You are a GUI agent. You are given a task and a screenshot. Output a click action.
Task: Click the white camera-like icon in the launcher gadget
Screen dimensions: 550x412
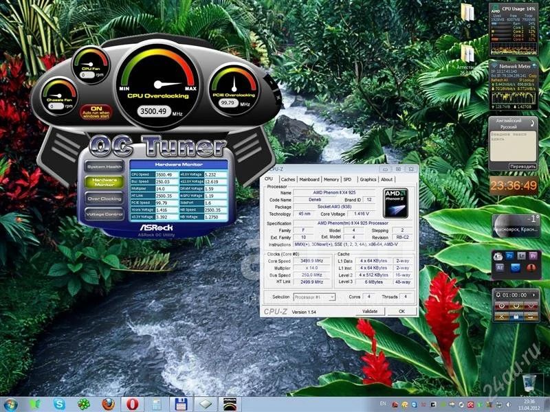(498, 256)
